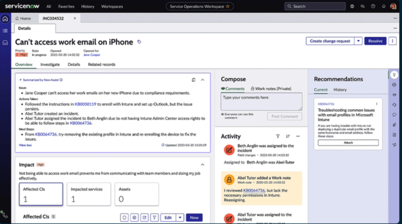Open more actions menu beside Resolve

pos(392,41)
